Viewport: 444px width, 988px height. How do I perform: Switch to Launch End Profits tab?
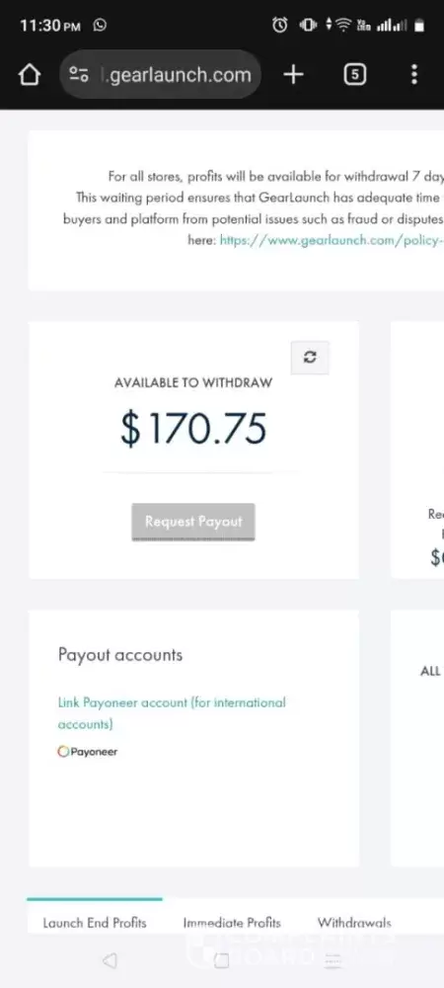click(95, 923)
